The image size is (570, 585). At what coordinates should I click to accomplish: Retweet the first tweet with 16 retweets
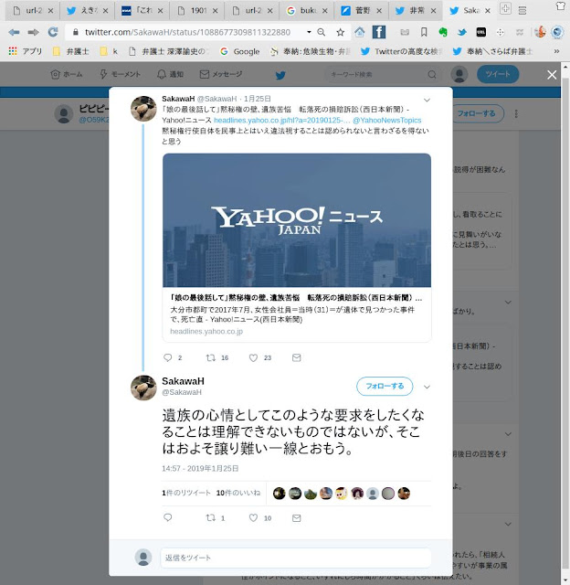211,357
